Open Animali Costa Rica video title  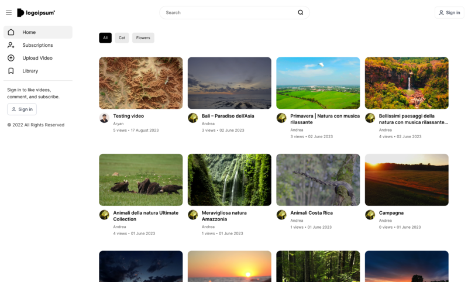pyautogui.click(x=311, y=213)
